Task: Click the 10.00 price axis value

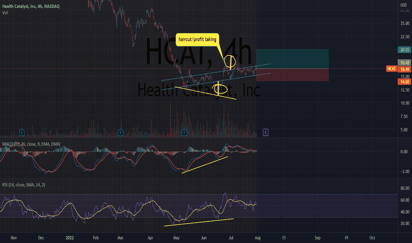Action: coord(404,103)
